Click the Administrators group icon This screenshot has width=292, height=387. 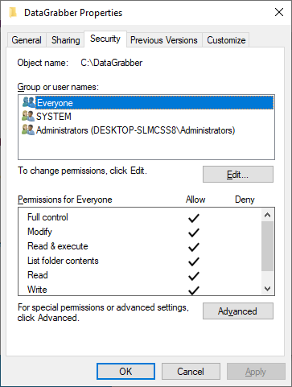pos(28,130)
